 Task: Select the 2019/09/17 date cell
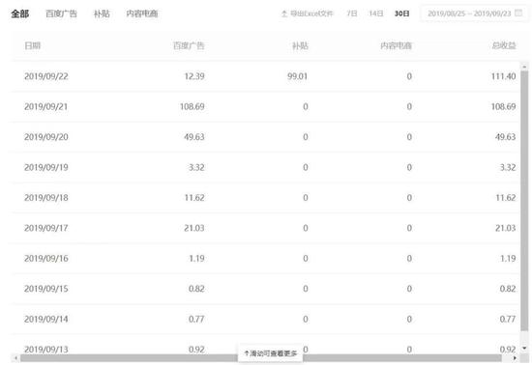[45, 228]
